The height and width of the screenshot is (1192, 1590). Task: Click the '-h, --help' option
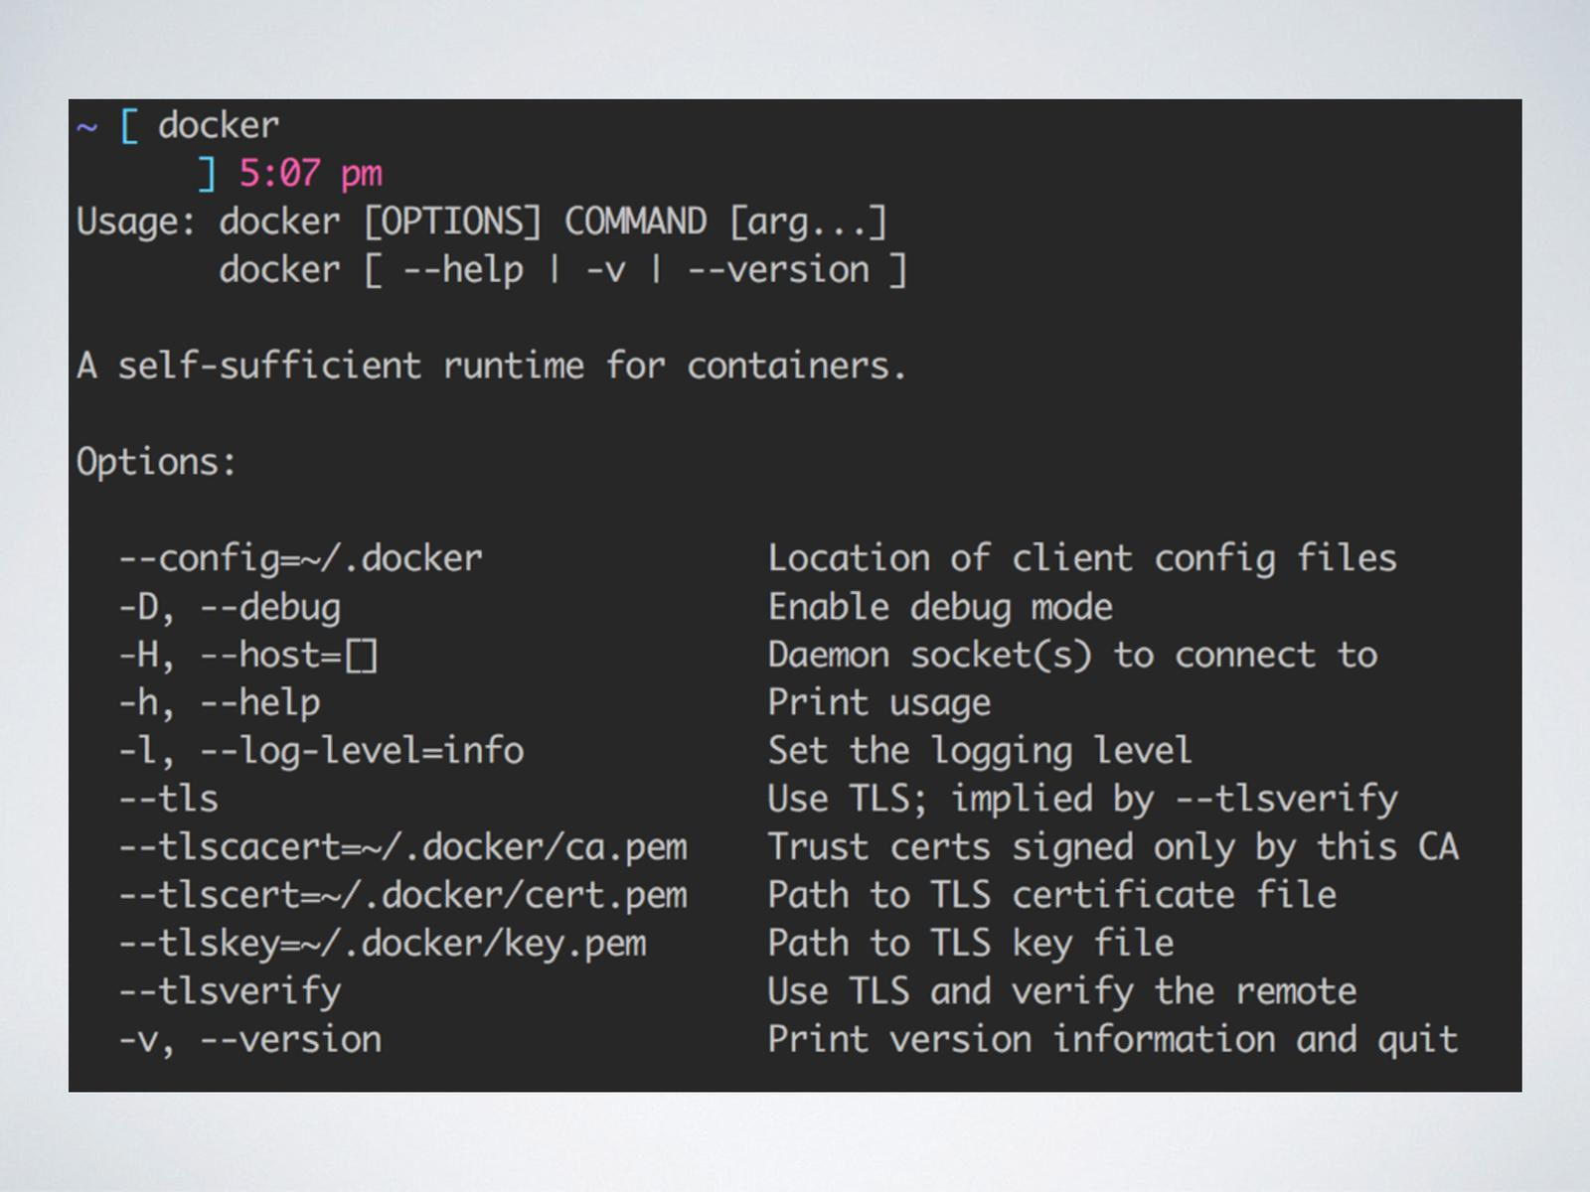tap(220, 702)
